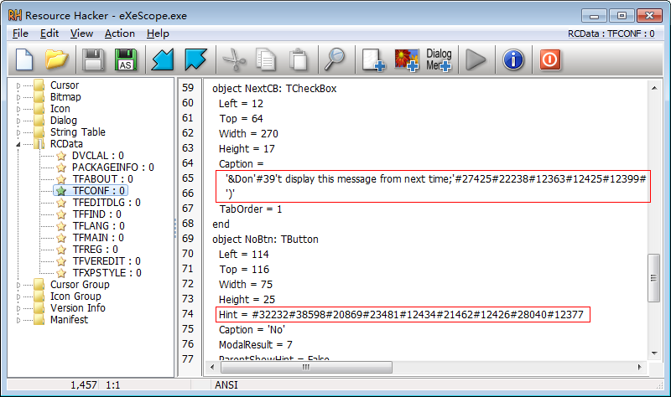Click the Version Info folder icon

[39, 307]
